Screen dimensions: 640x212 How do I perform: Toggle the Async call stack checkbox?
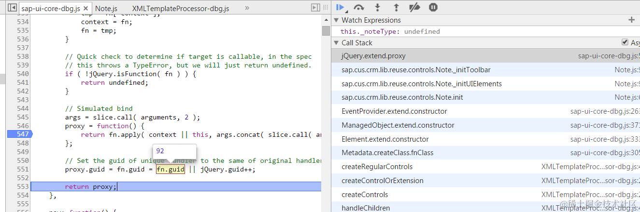625,42
